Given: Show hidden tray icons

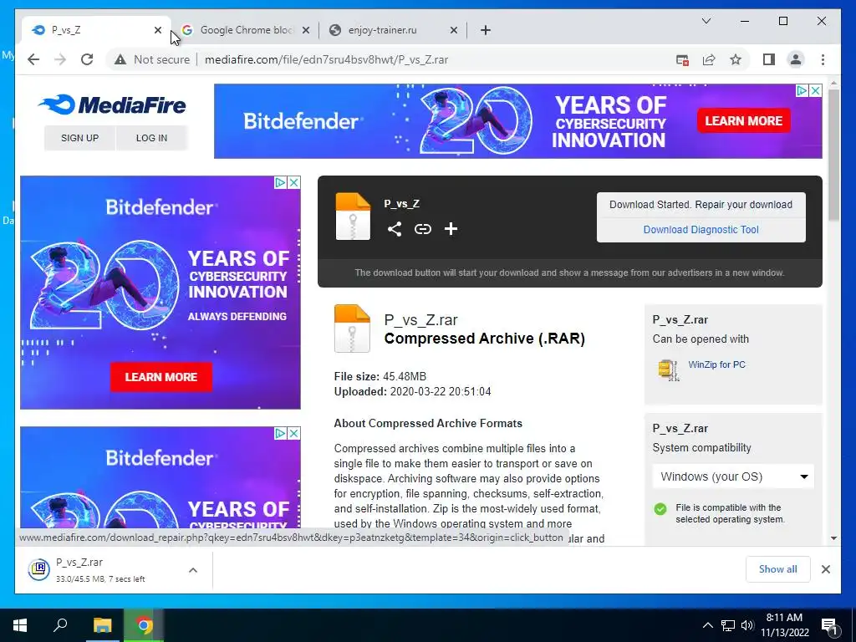Looking at the screenshot, I should pyautogui.click(x=707, y=625).
